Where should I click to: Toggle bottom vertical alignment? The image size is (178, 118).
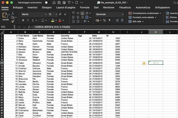click(82, 13)
